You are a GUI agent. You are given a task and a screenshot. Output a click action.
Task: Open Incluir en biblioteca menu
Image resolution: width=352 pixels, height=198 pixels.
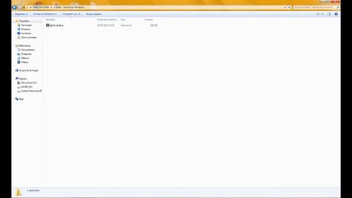click(45, 14)
